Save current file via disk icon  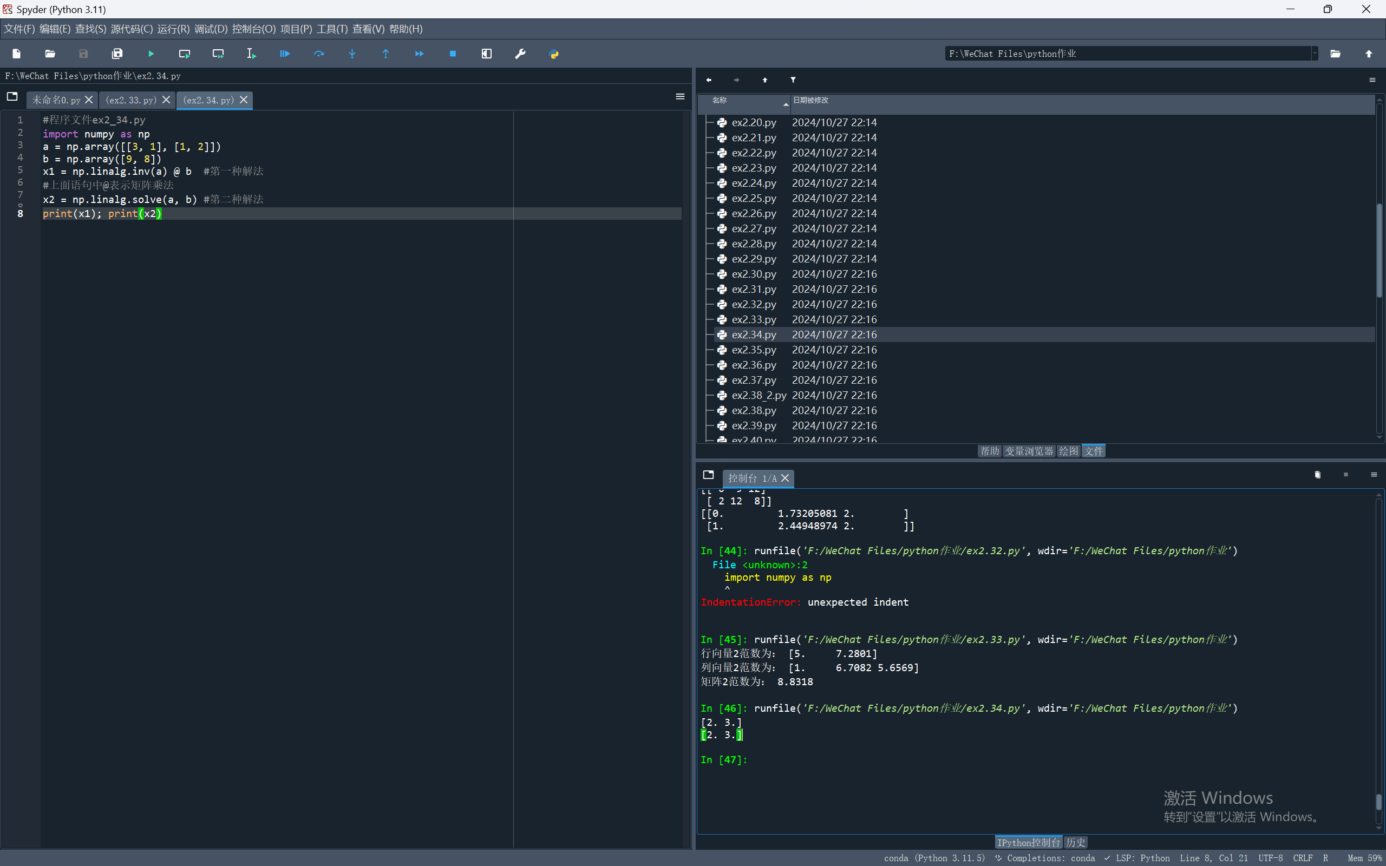point(83,54)
